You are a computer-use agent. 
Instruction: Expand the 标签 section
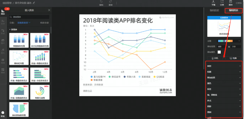pyautogui.click(x=223, y=89)
